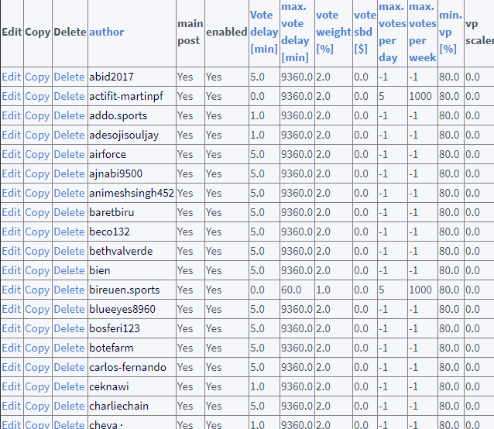Copy the animeshsingh452 entry
The width and height of the screenshot is (494, 429).
37,193
